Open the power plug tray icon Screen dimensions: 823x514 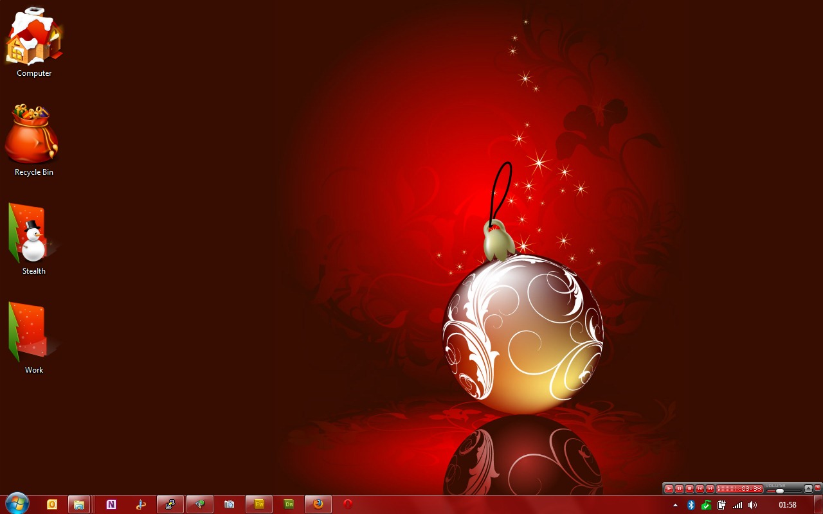[722, 505]
